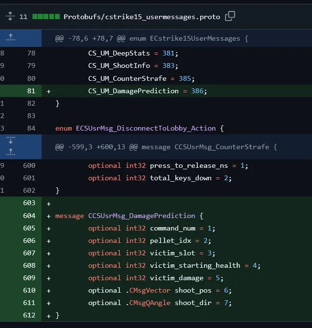This screenshot has width=312, height=328.
Task: Click the victim_damage field
Action: coord(177,278)
